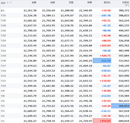The width and height of the screenshot is (130, 123).
Task: Click volume value 689,818
Action: 124,121
